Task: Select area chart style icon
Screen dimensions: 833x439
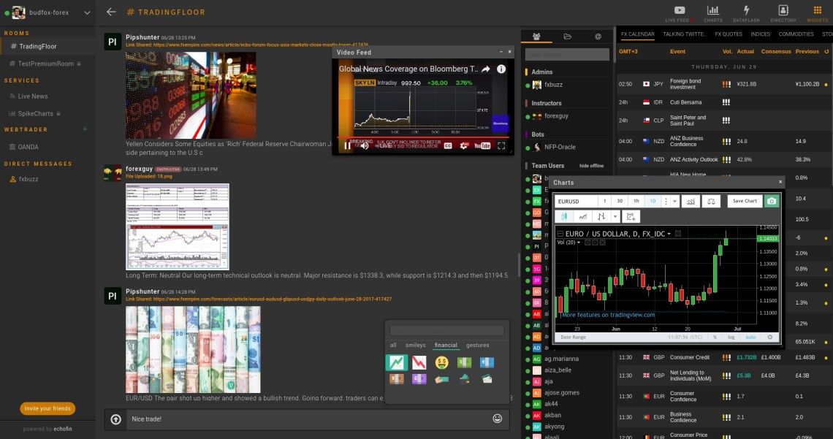Action: [583, 217]
